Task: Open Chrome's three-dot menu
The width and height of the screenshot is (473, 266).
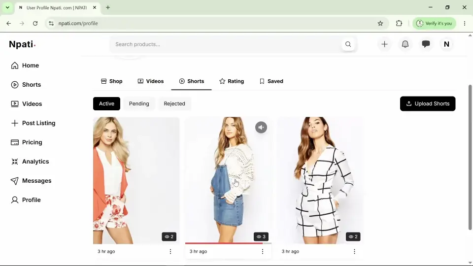Action: tap(465, 23)
